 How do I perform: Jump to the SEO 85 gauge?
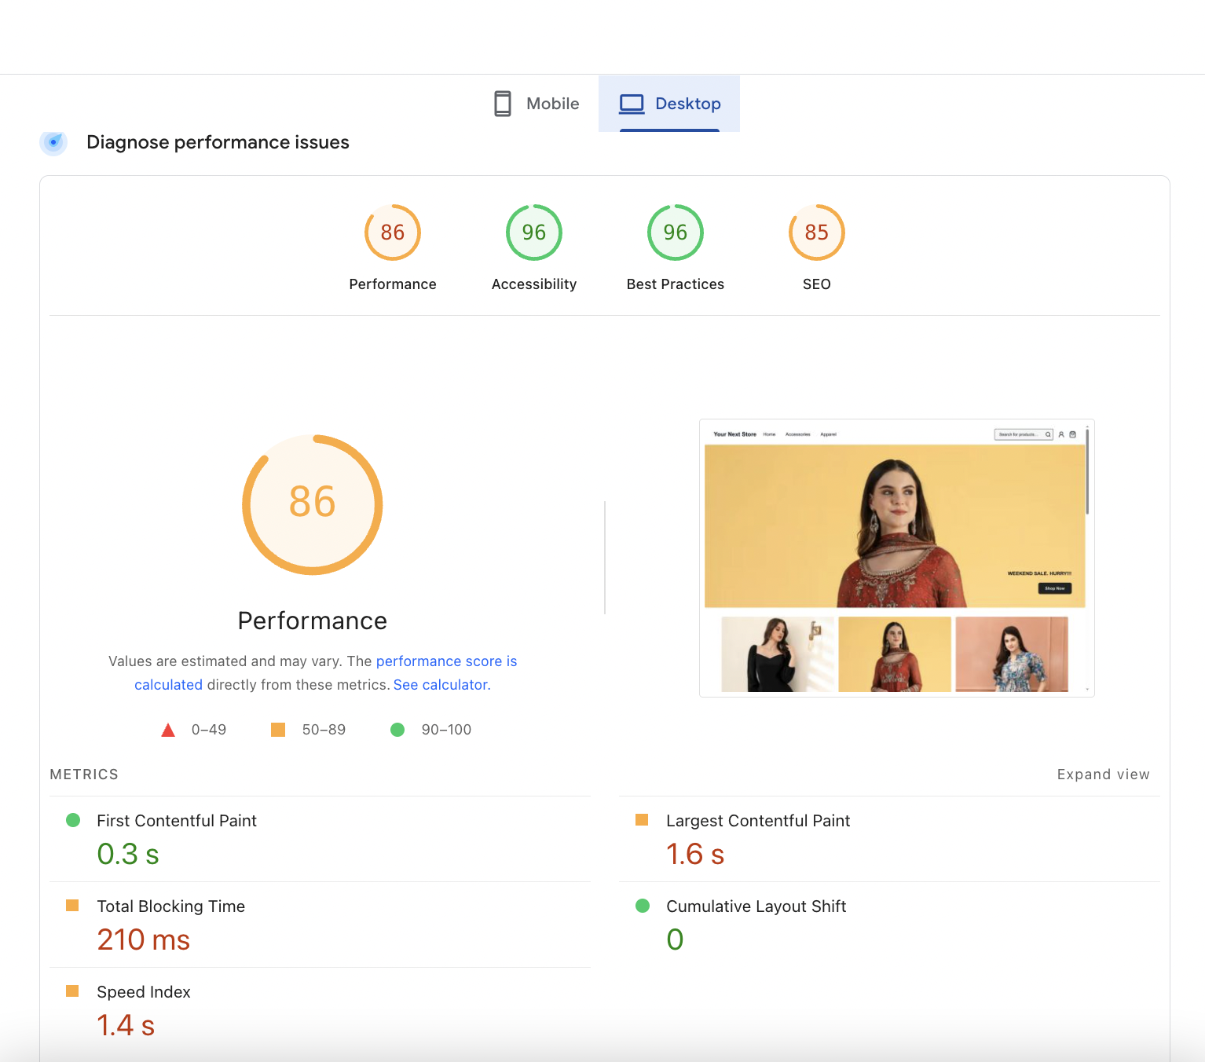[x=817, y=233]
